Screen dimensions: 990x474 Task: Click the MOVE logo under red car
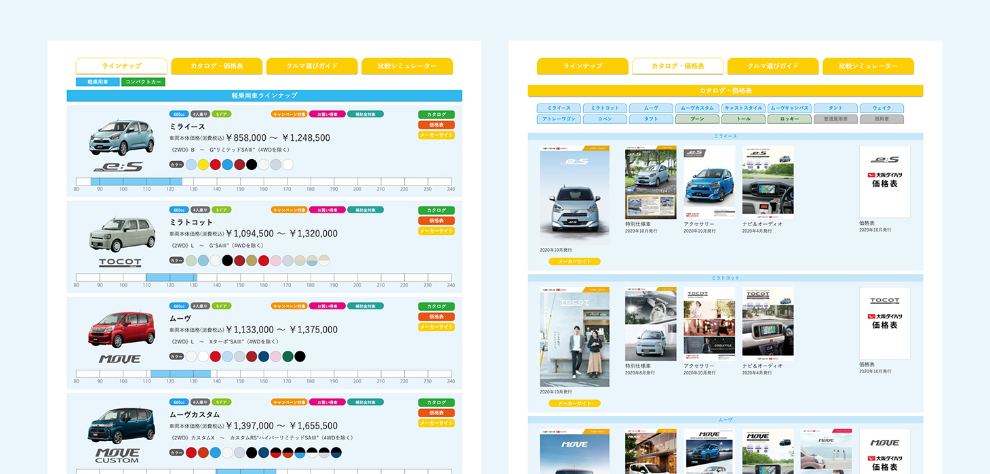(x=120, y=359)
